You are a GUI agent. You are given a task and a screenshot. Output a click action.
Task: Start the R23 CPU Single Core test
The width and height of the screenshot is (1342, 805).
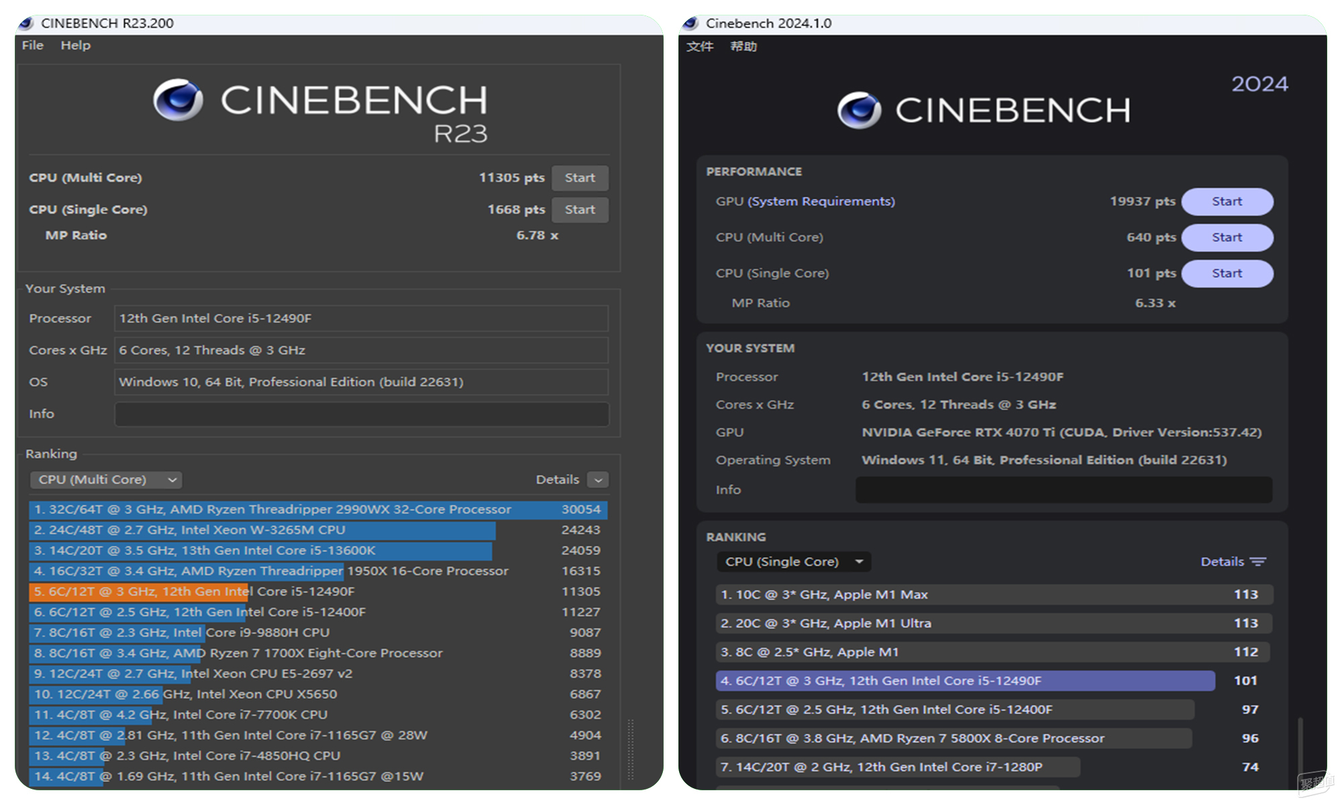[x=580, y=209]
